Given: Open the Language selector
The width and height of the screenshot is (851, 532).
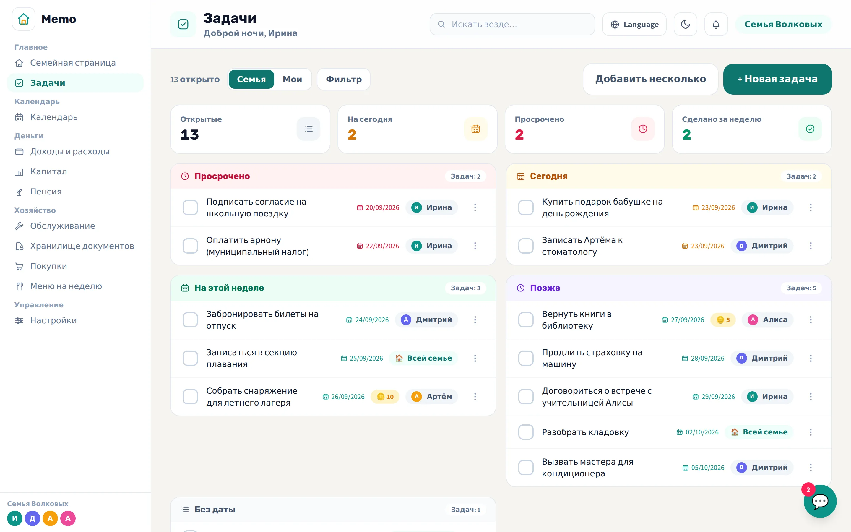Looking at the screenshot, I should [x=634, y=24].
